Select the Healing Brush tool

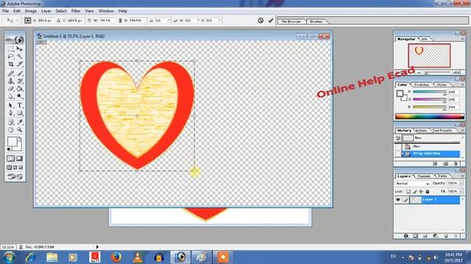click(x=11, y=73)
